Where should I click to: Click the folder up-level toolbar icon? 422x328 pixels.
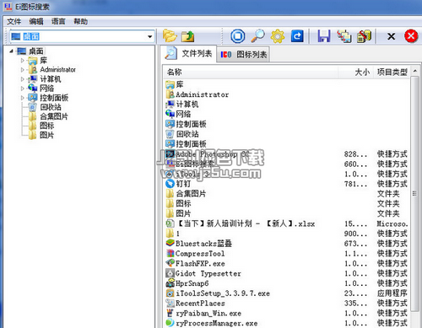[188, 36]
